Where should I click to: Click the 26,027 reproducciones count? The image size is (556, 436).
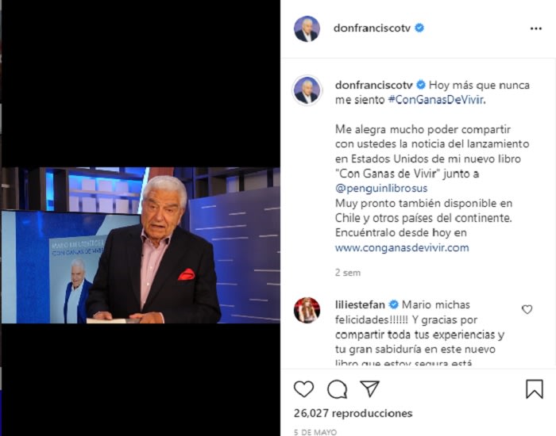pos(353,413)
